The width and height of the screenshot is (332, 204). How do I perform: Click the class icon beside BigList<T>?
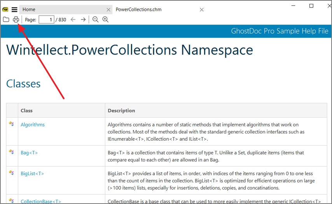coord(11,172)
